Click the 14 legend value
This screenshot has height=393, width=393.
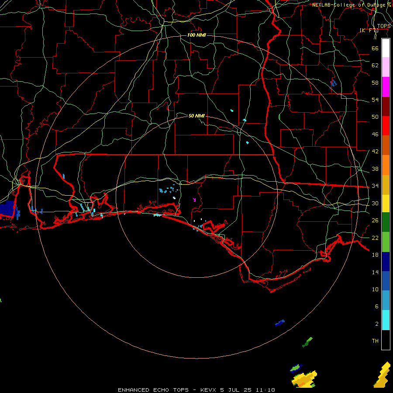point(375,272)
